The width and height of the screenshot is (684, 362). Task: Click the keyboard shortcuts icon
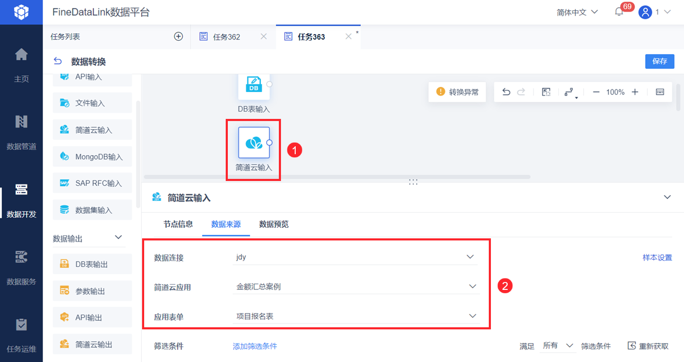coord(660,92)
